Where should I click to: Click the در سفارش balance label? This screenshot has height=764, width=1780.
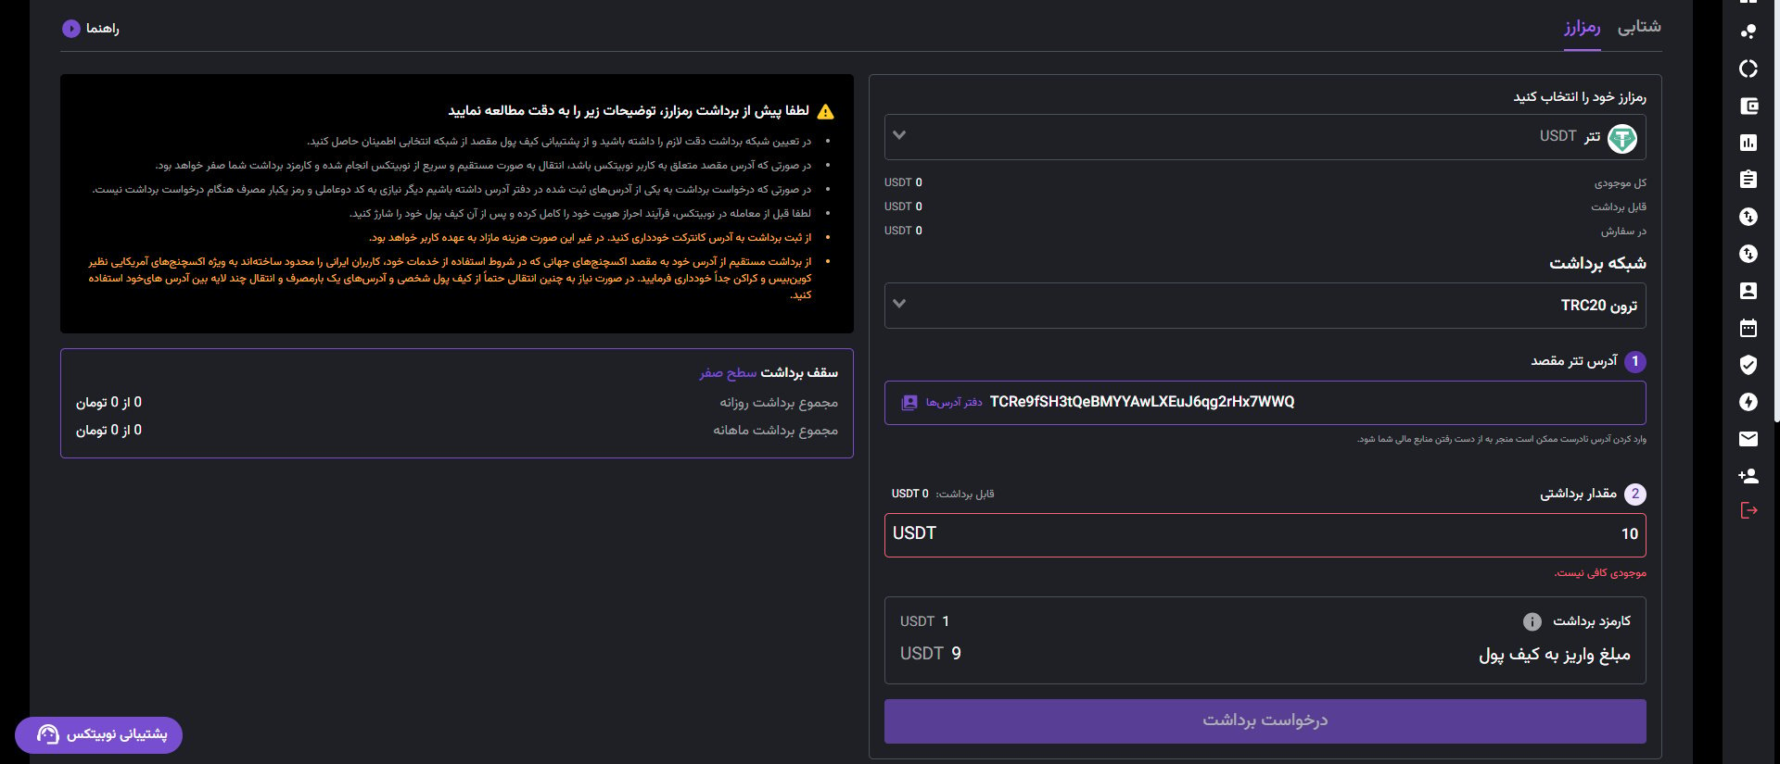(x=1623, y=232)
